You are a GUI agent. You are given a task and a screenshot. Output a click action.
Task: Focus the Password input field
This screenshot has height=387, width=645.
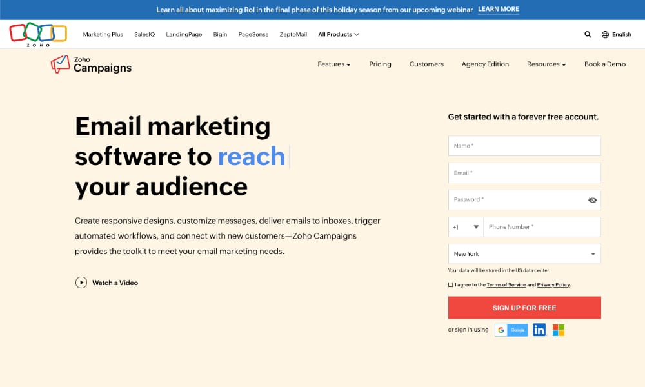pos(524,200)
